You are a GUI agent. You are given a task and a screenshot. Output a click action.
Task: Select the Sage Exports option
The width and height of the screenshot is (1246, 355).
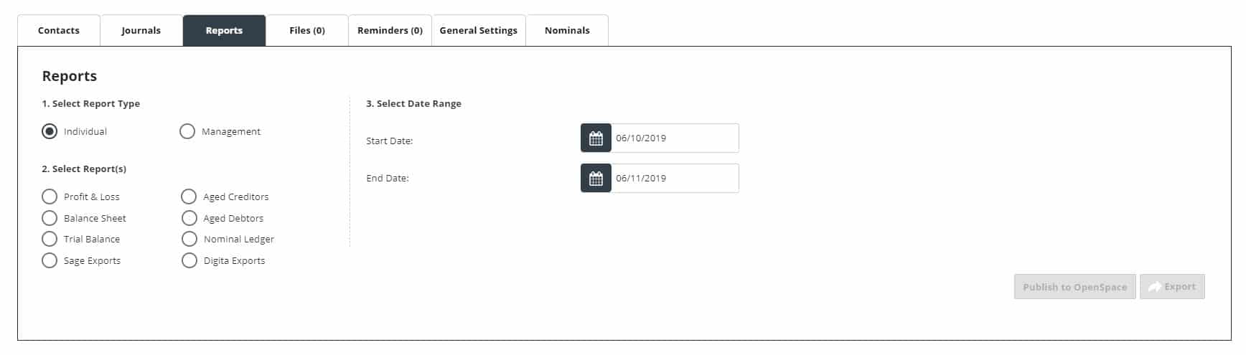(50, 260)
